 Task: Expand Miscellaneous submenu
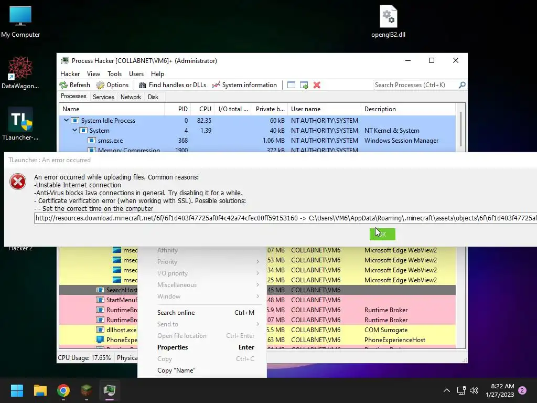point(206,285)
